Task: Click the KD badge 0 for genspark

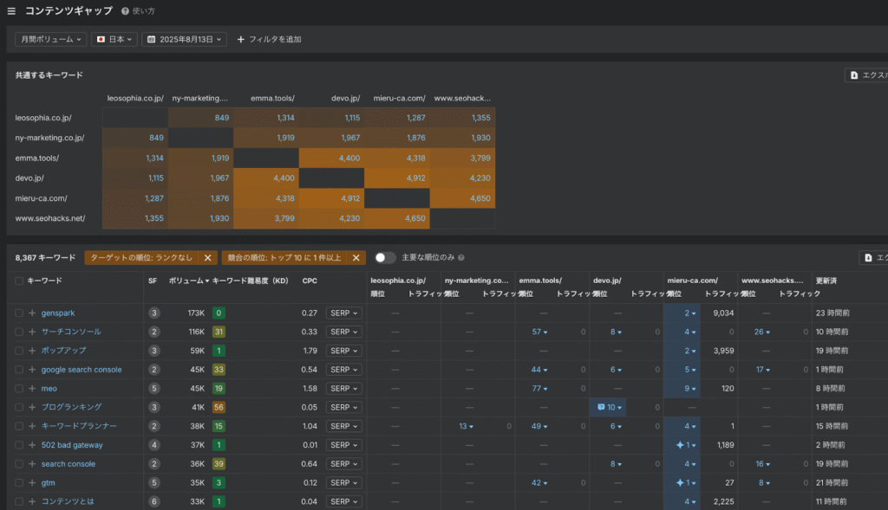Action: tap(219, 313)
